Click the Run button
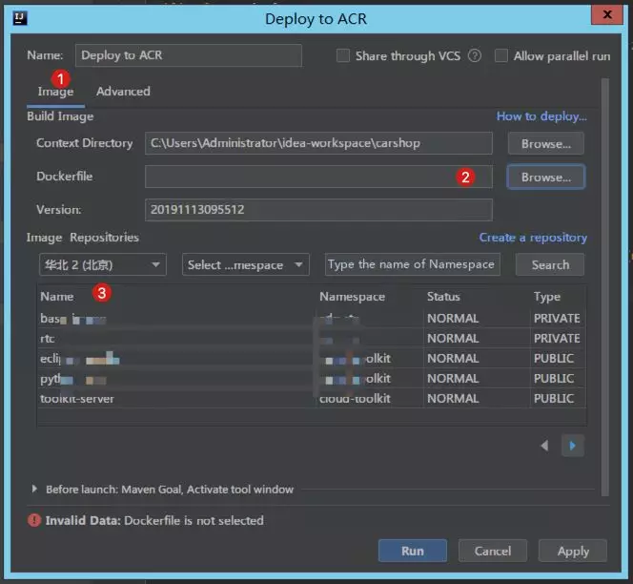This screenshot has height=584, width=633. (x=413, y=551)
